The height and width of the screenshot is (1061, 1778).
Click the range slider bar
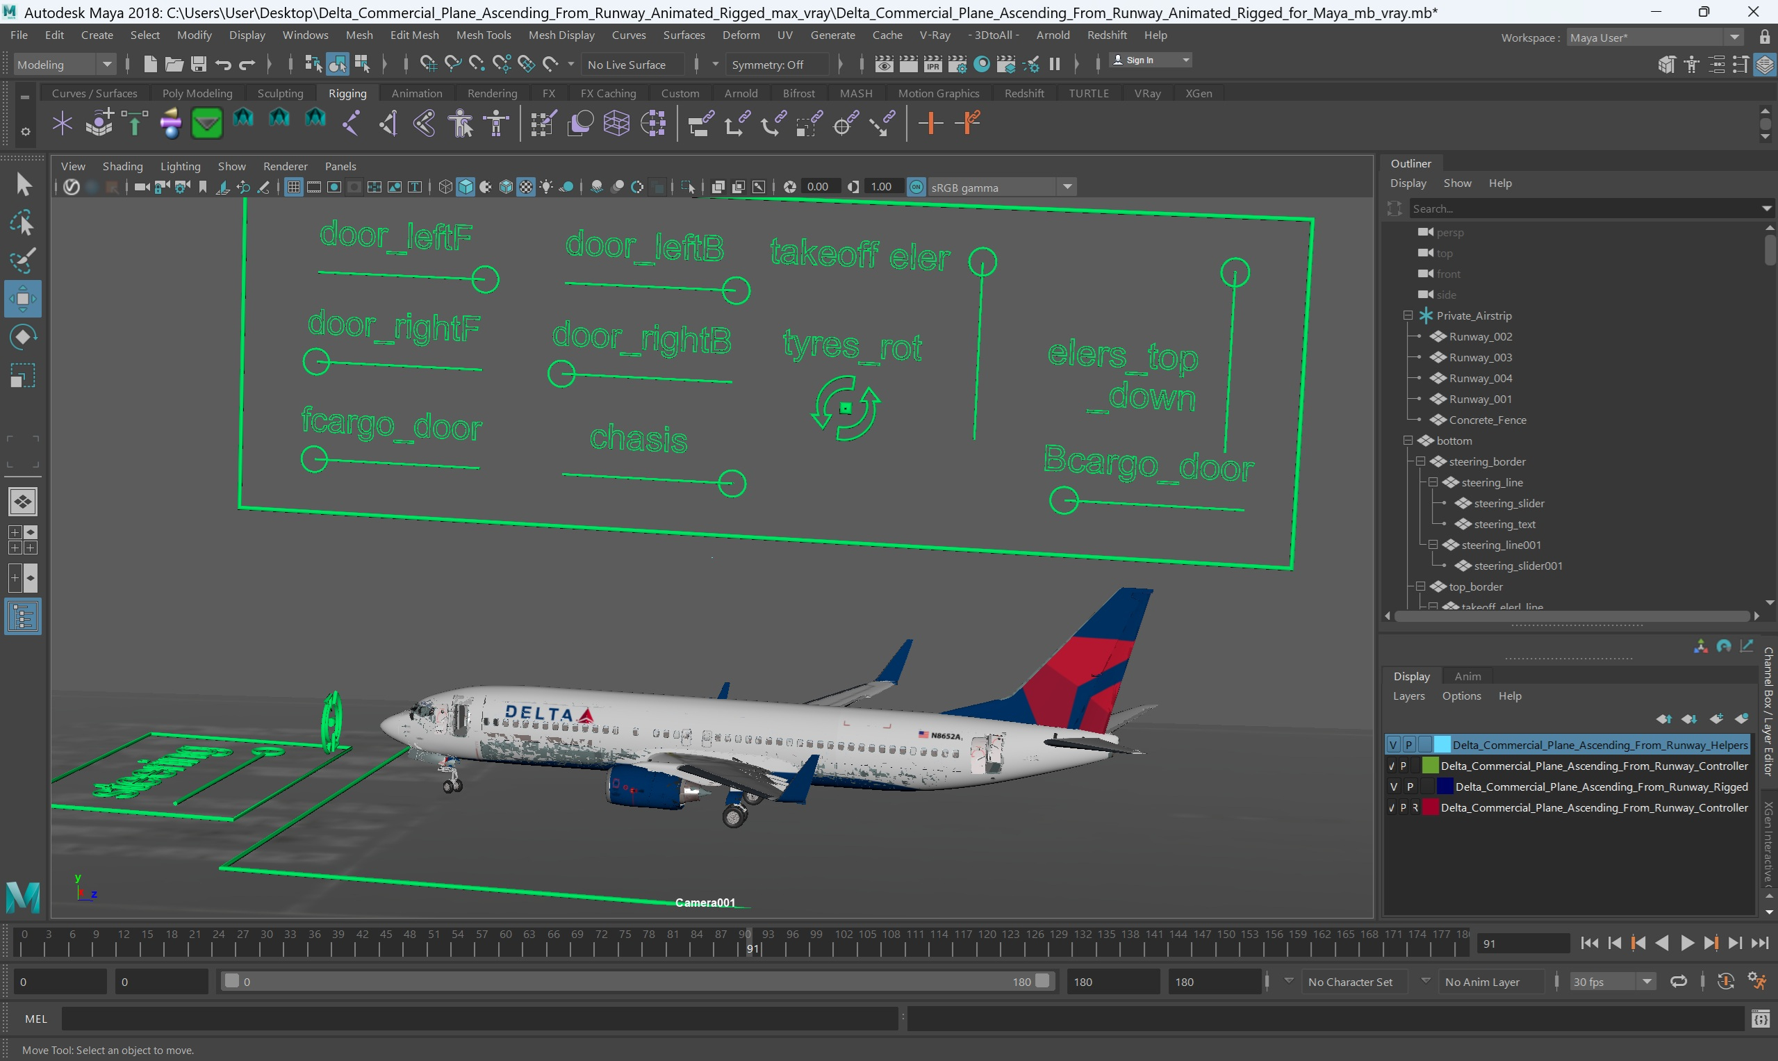pos(637,982)
